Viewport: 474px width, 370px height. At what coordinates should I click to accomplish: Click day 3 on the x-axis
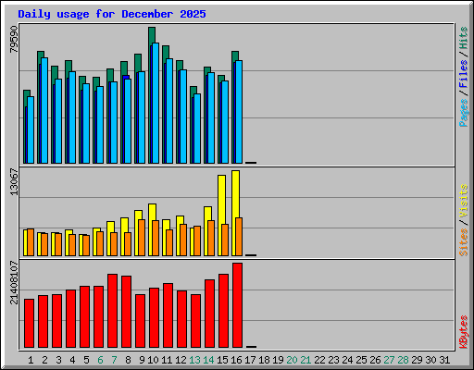(x=58, y=360)
